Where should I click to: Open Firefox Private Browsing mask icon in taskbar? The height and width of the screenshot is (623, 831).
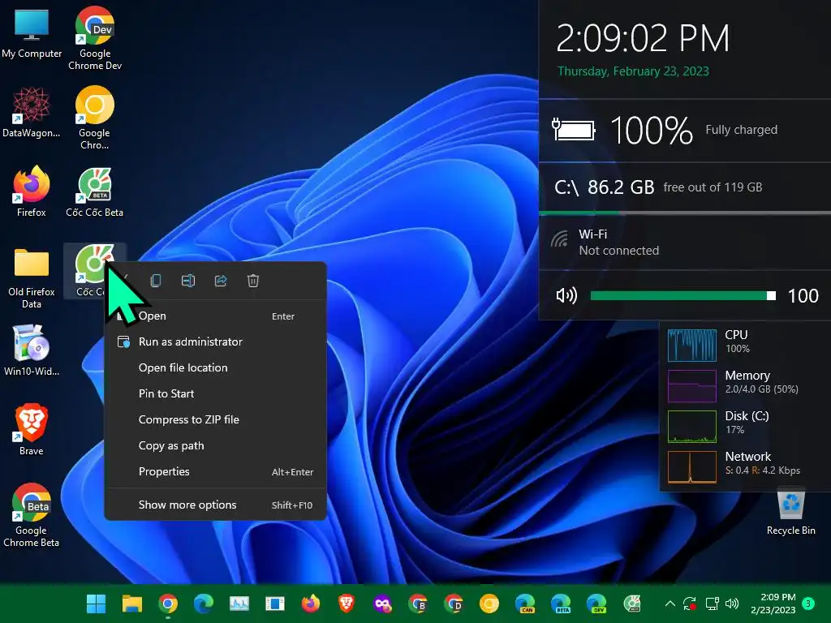pos(382,604)
